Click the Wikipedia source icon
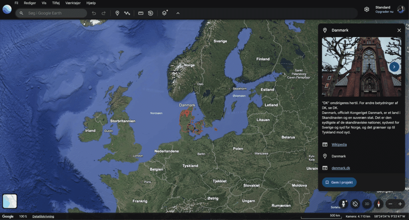The height and width of the screenshot is (220, 409). click(x=325, y=145)
